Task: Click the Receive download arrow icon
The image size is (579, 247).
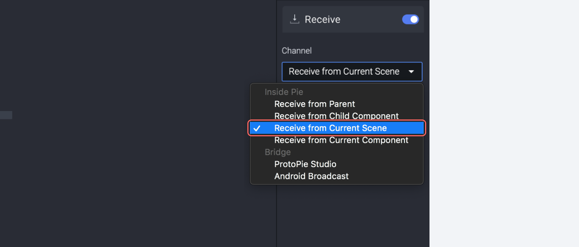Action: tap(295, 19)
